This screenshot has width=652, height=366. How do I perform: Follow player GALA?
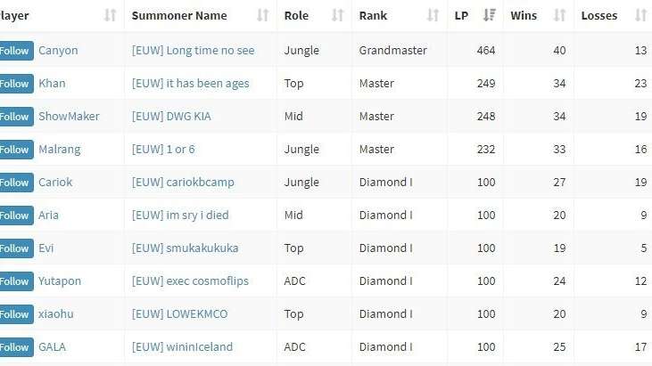point(16,347)
